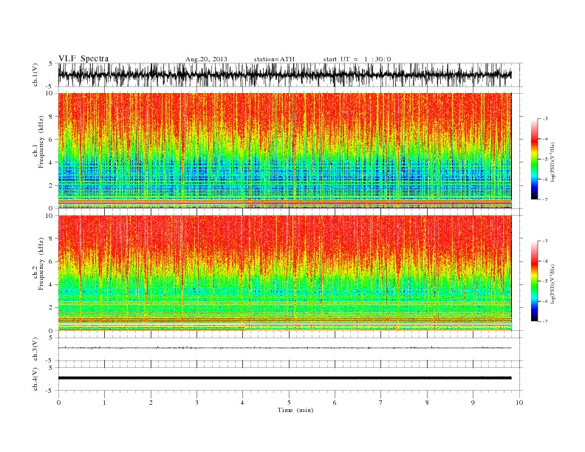Click the "VLF Spectra" title text

83,58
